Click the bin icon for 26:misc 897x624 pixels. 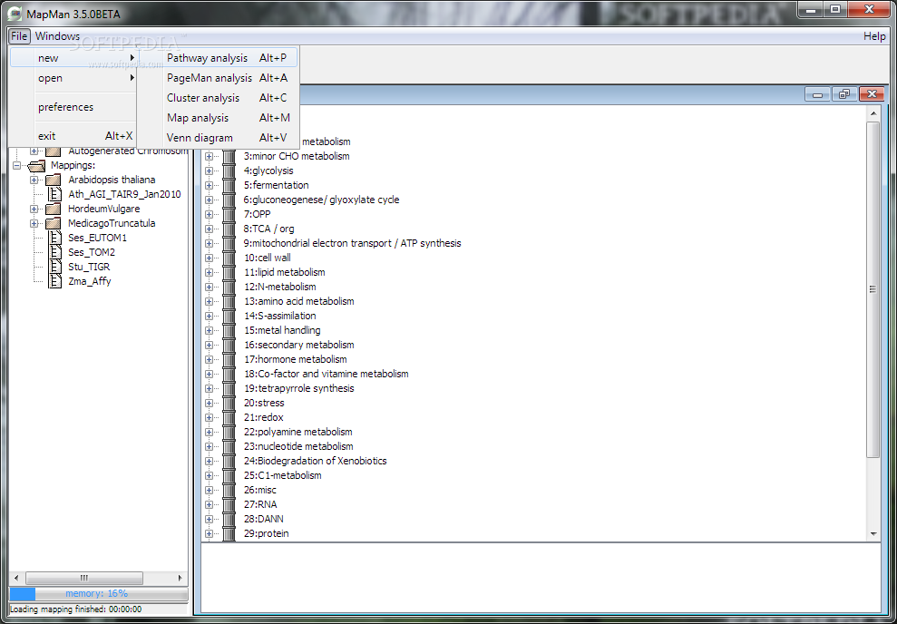[229, 490]
